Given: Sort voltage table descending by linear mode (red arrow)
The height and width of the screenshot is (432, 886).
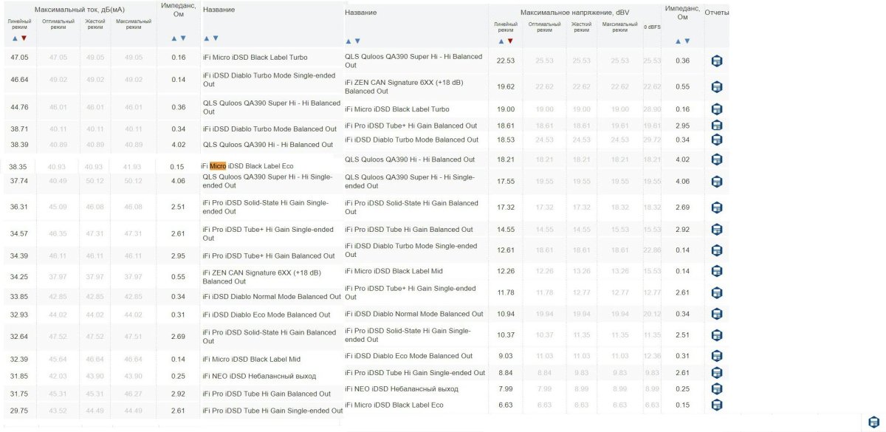Looking at the screenshot, I should click(x=509, y=41).
